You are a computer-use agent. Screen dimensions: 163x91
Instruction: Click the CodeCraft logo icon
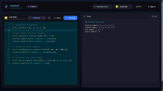tap(6, 7)
